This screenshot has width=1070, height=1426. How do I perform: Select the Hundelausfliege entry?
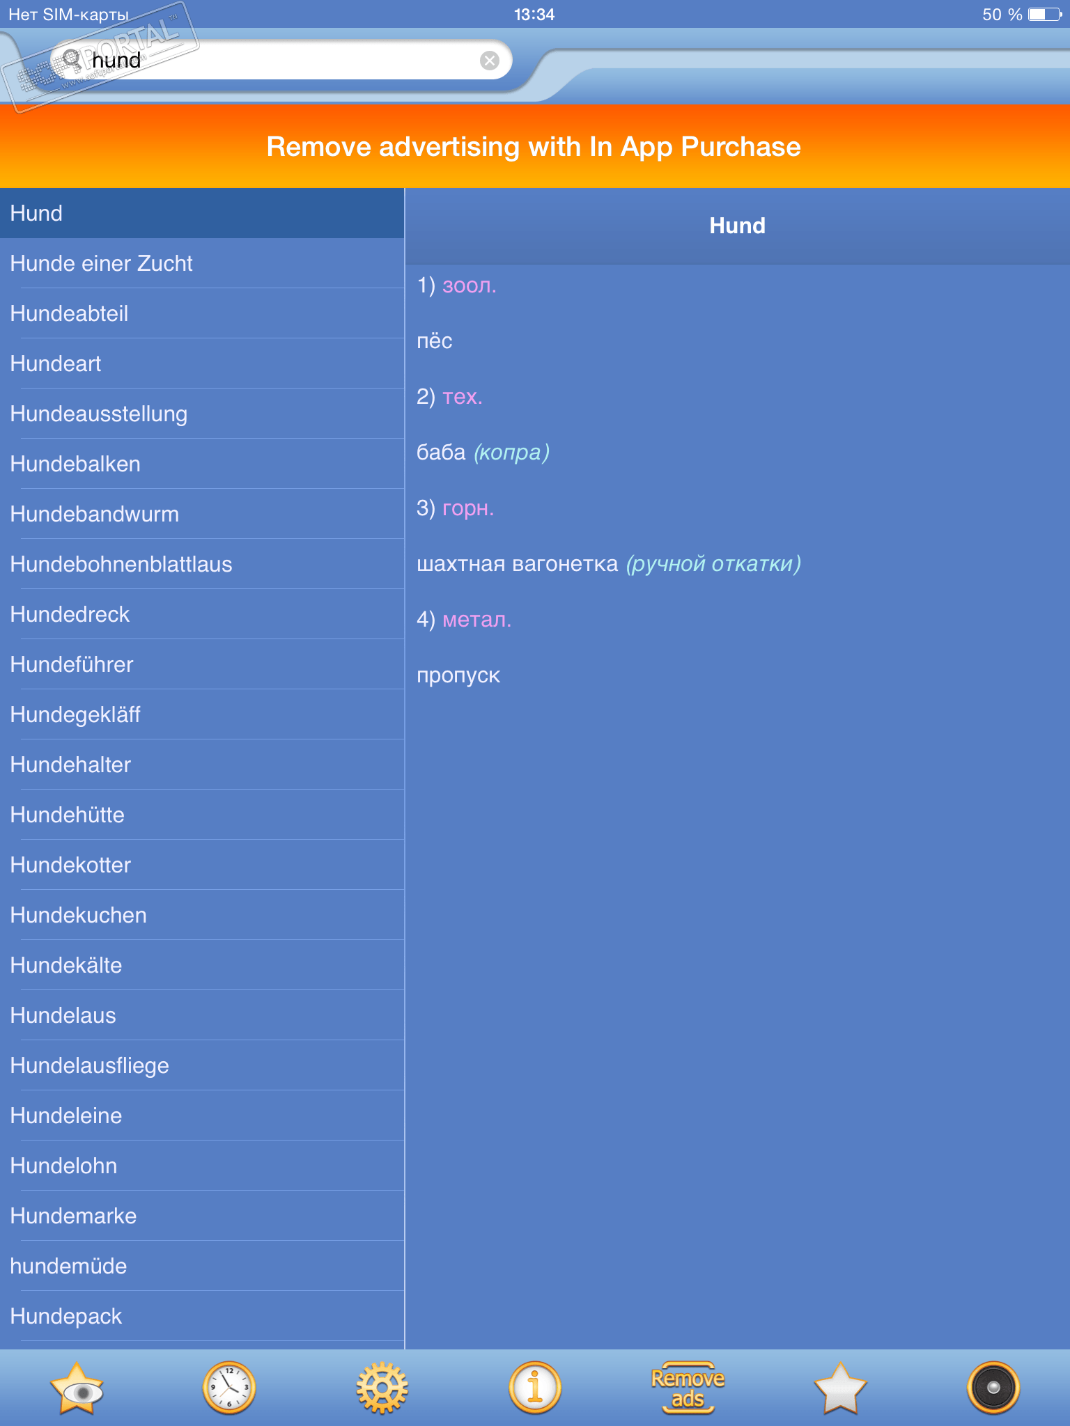click(202, 1065)
